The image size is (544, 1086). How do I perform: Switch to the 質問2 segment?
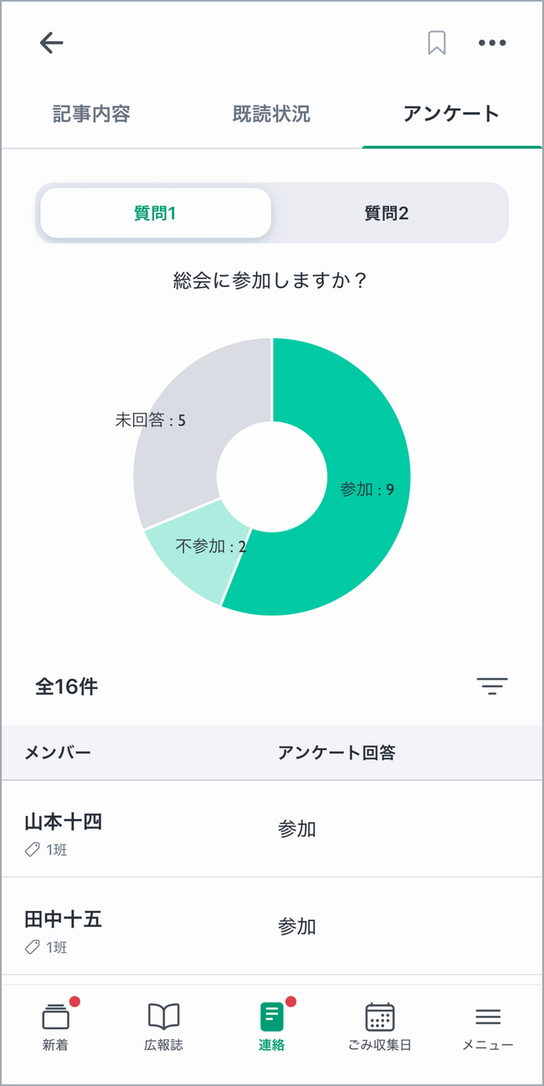pyautogui.click(x=387, y=213)
